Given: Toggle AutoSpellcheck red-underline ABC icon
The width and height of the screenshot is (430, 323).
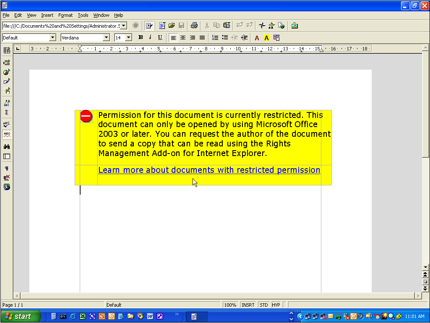Looking at the screenshot, I should coord(7,134).
